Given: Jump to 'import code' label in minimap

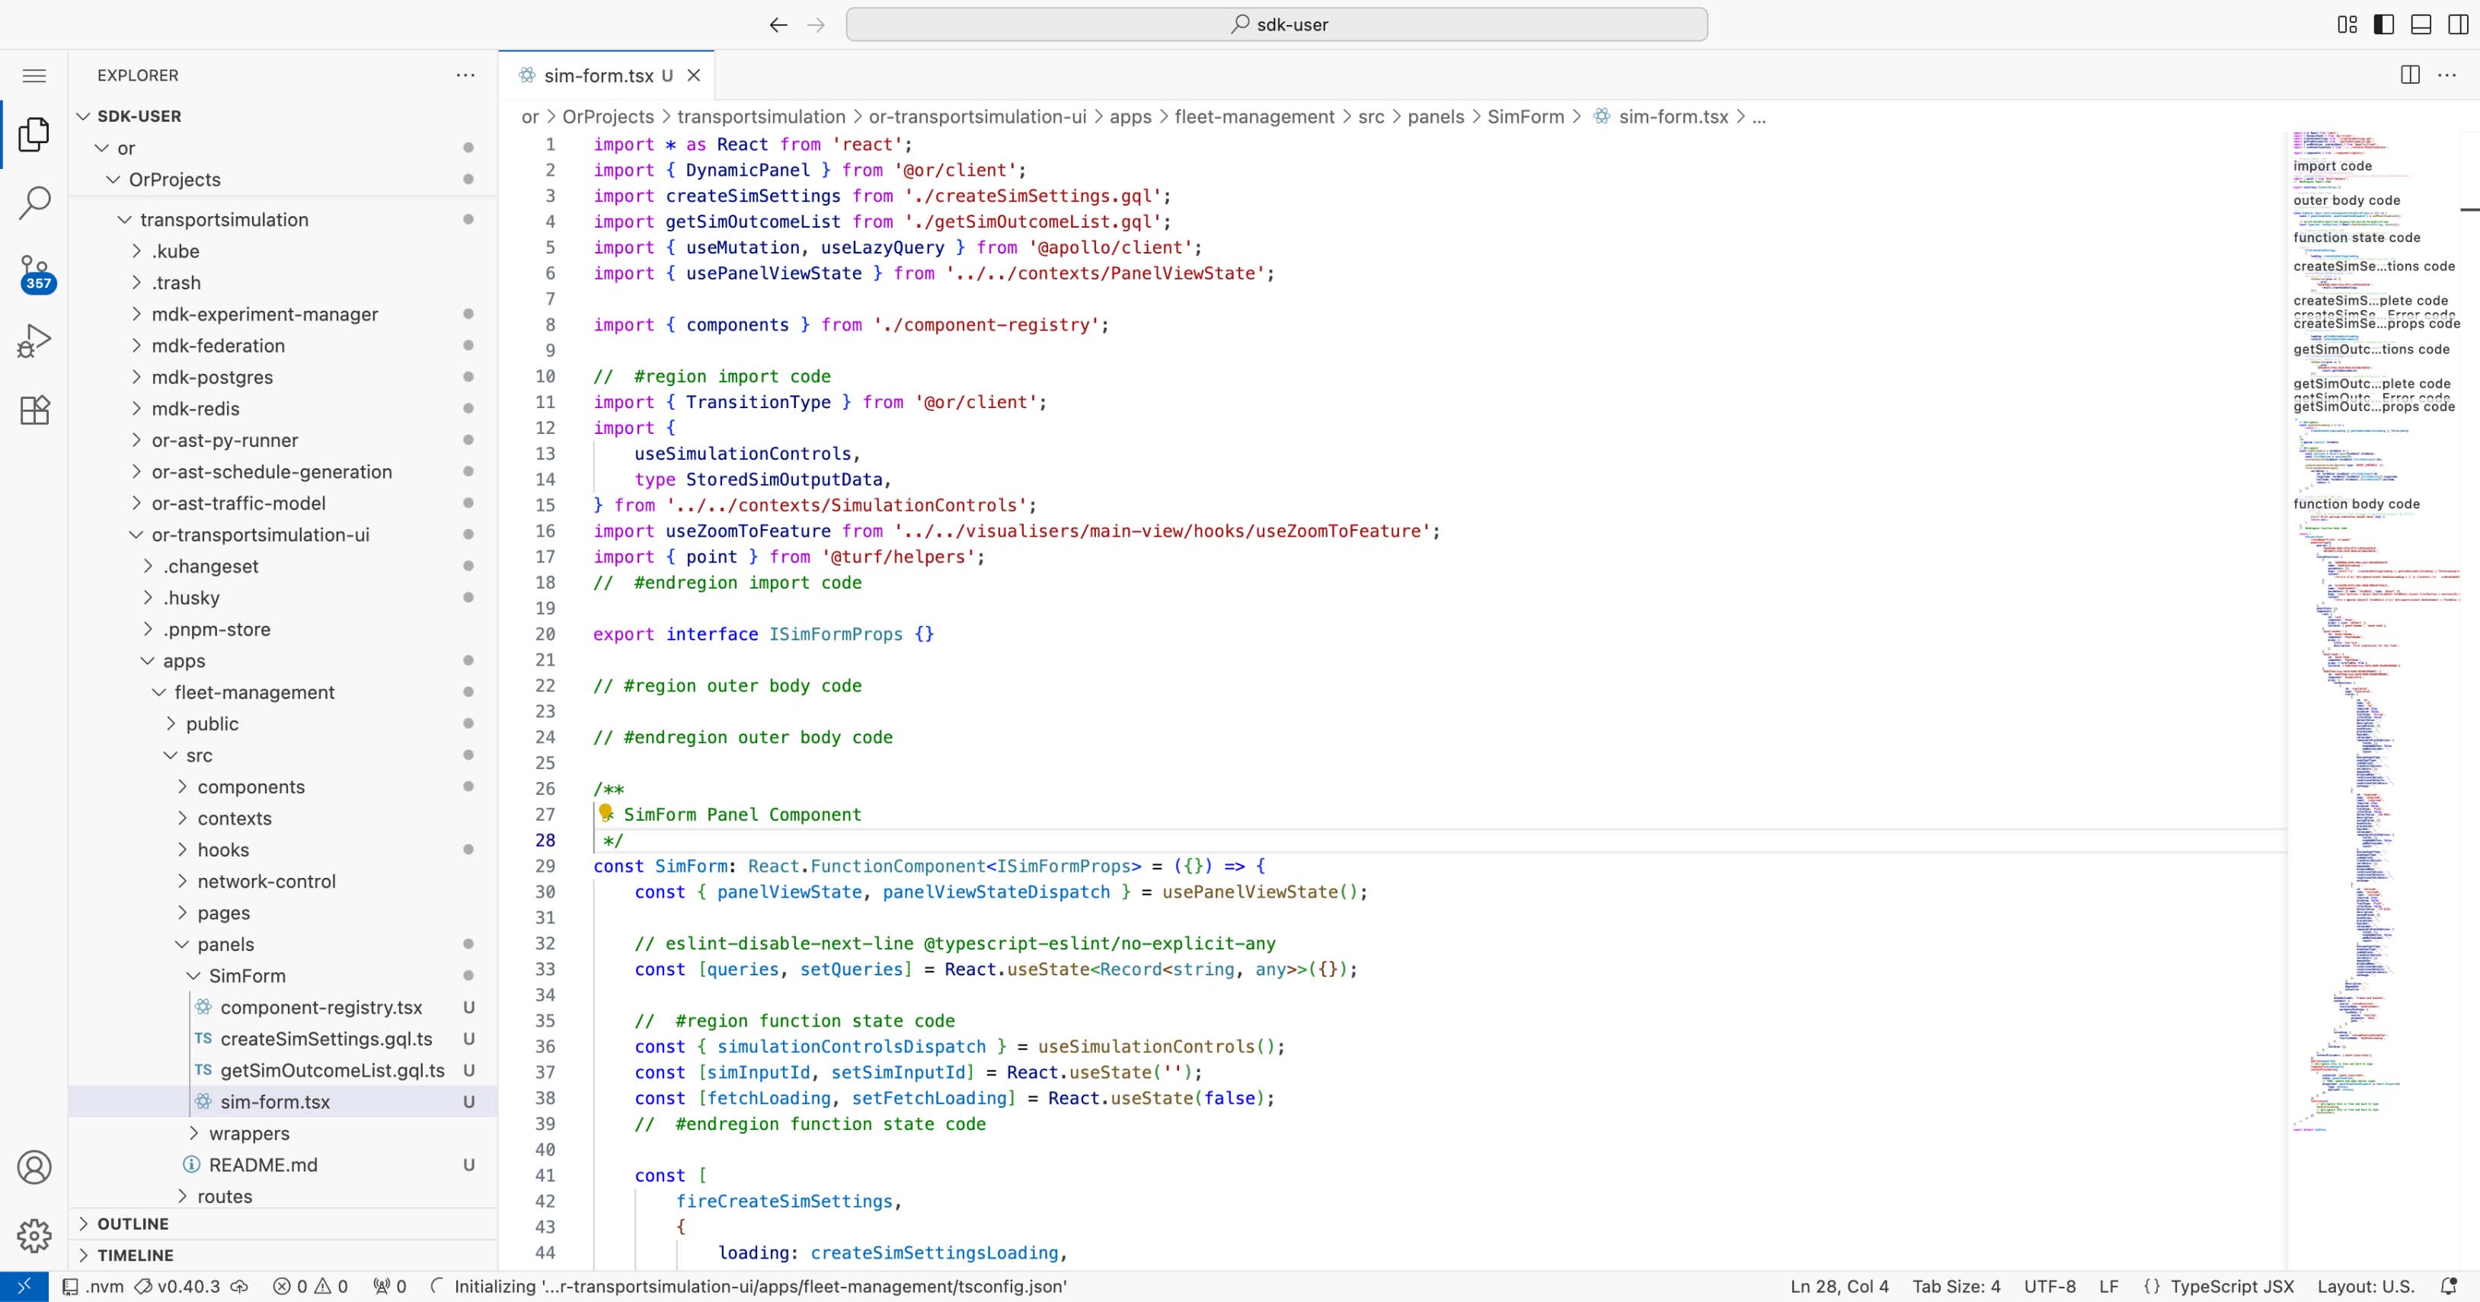Looking at the screenshot, I should [x=2331, y=165].
